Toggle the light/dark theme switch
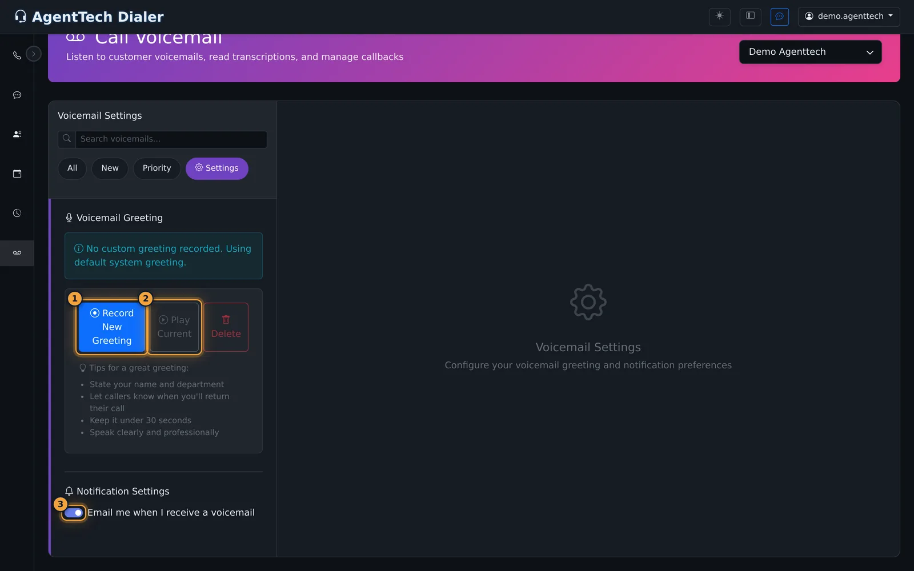This screenshot has width=914, height=571. 720,16
